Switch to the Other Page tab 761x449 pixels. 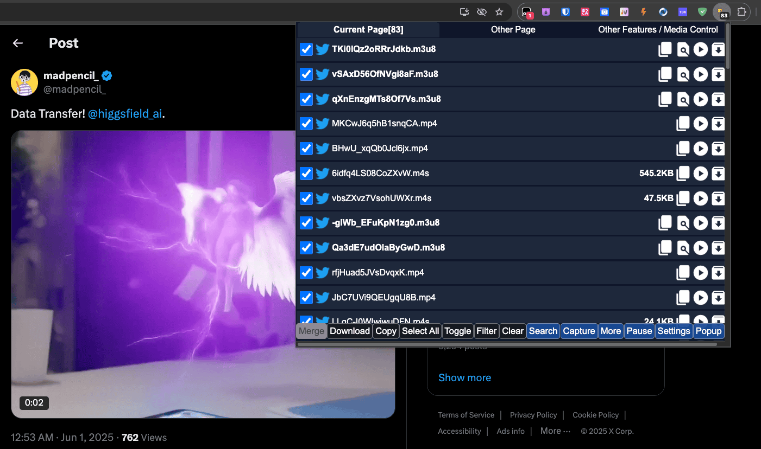tap(513, 30)
